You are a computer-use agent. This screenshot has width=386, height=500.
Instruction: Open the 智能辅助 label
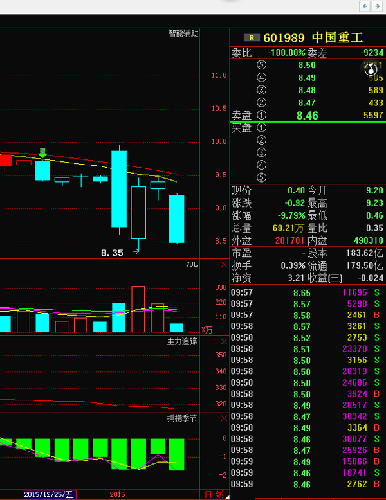183,33
